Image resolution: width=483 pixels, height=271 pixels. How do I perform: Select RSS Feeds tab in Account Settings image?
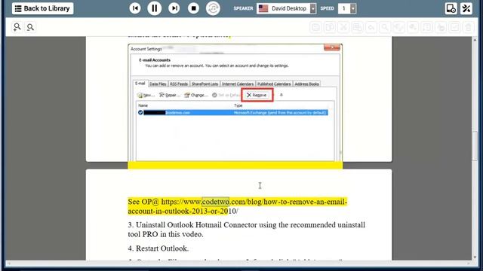(x=179, y=84)
